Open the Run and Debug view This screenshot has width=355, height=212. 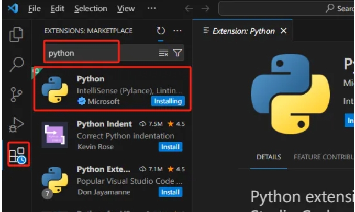pyautogui.click(x=17, y=125)
